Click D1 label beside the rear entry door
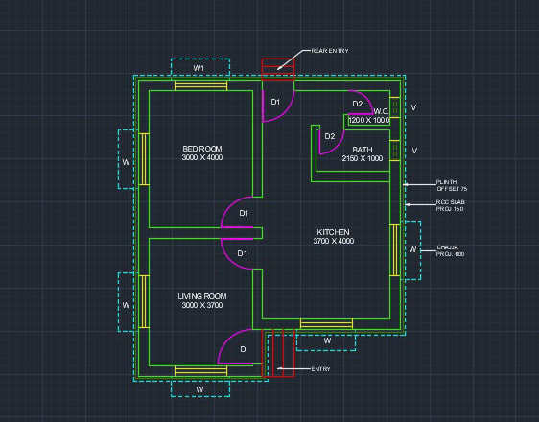This screenshot has width=539, height=422. point(275,102)
